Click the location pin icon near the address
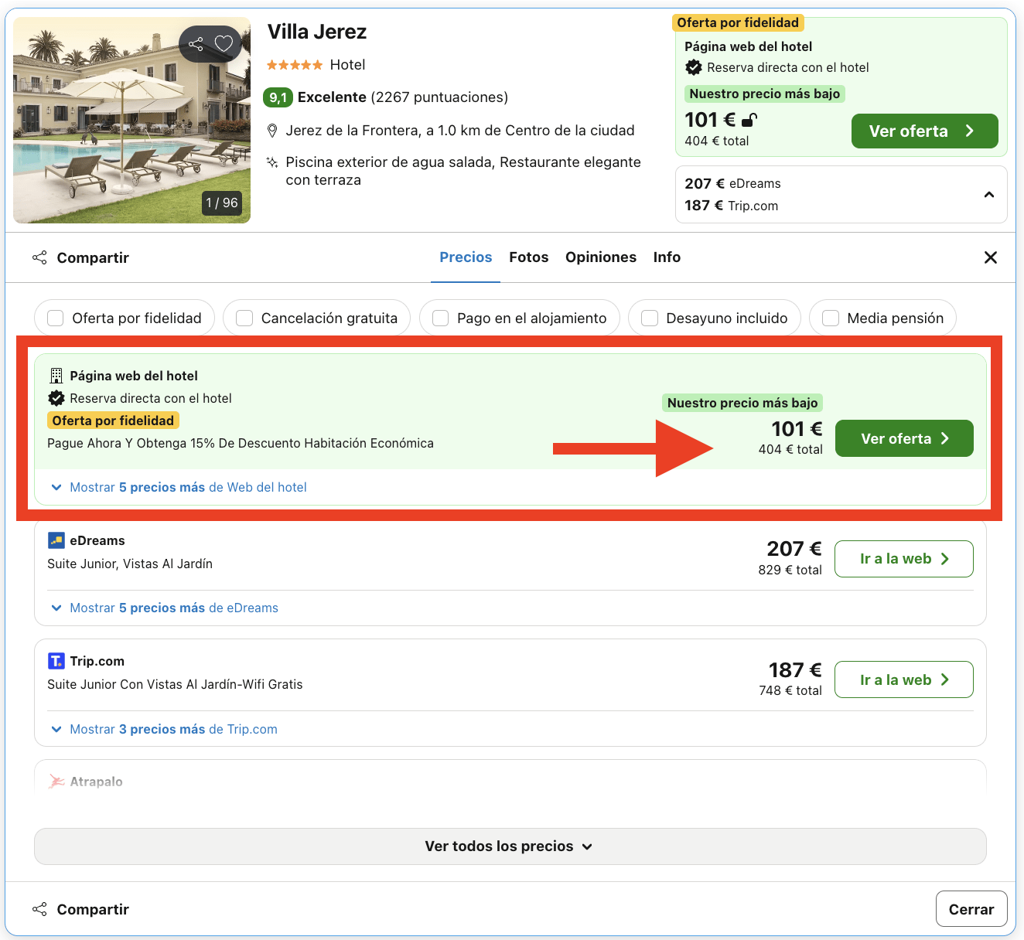The image size is (1024, 940). (x=272, y=130)
